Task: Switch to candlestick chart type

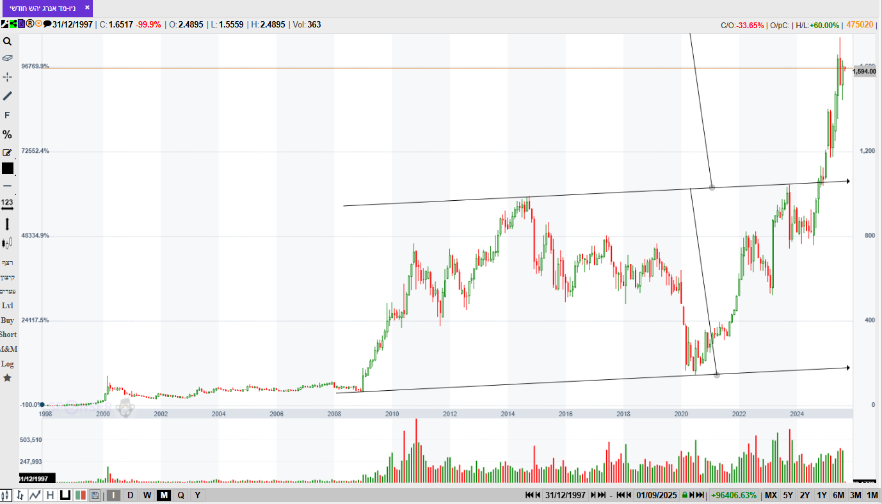Action: [x=6, y=495]
